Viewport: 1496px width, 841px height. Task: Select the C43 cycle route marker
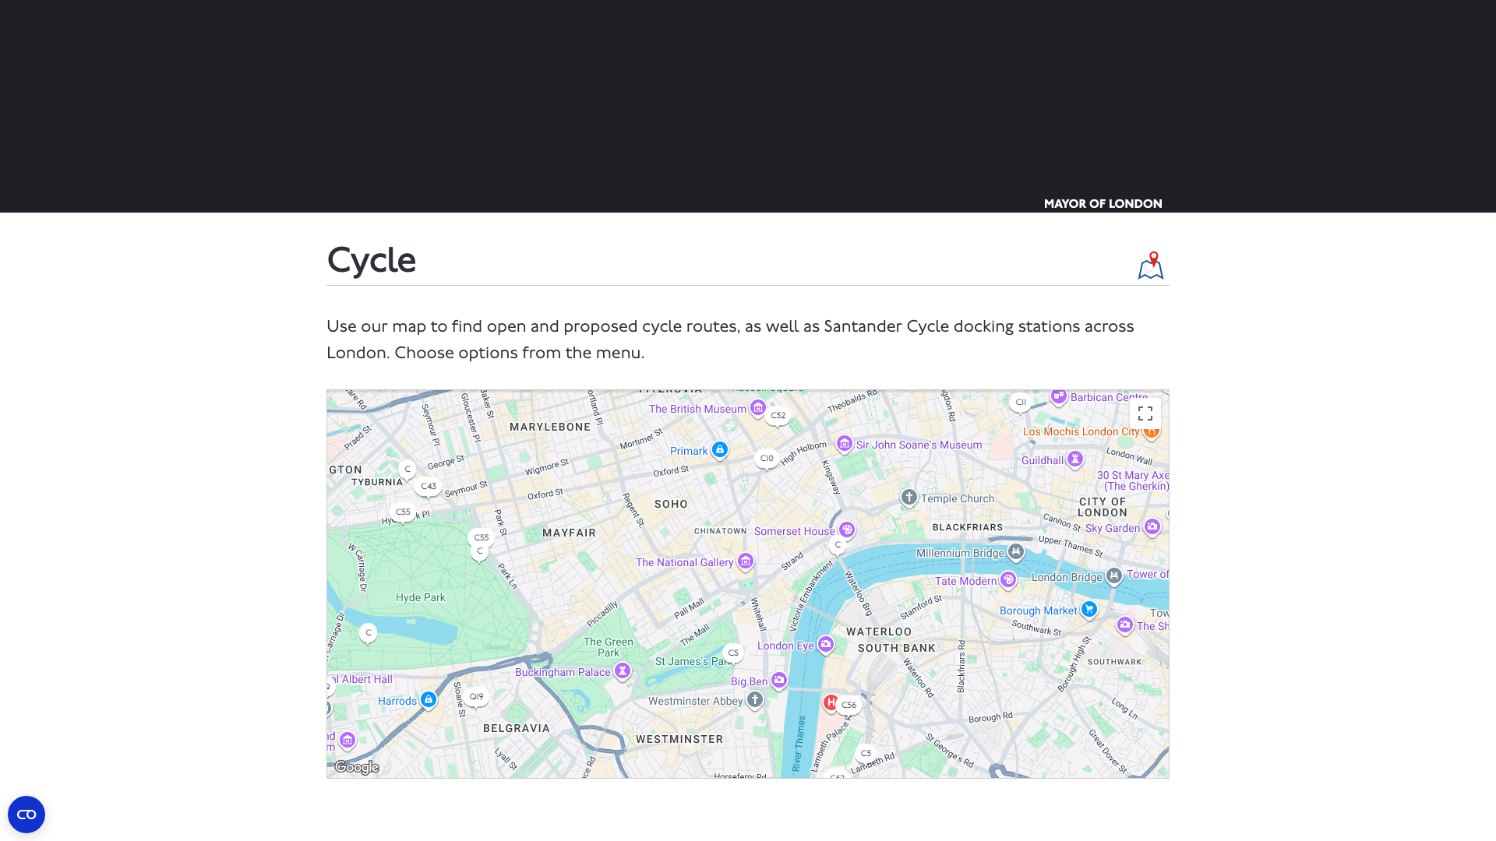coord(428,487)
